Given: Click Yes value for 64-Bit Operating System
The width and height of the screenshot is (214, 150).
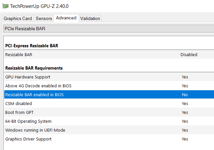Looking at the screenshot, I should (x=185, y=121).
